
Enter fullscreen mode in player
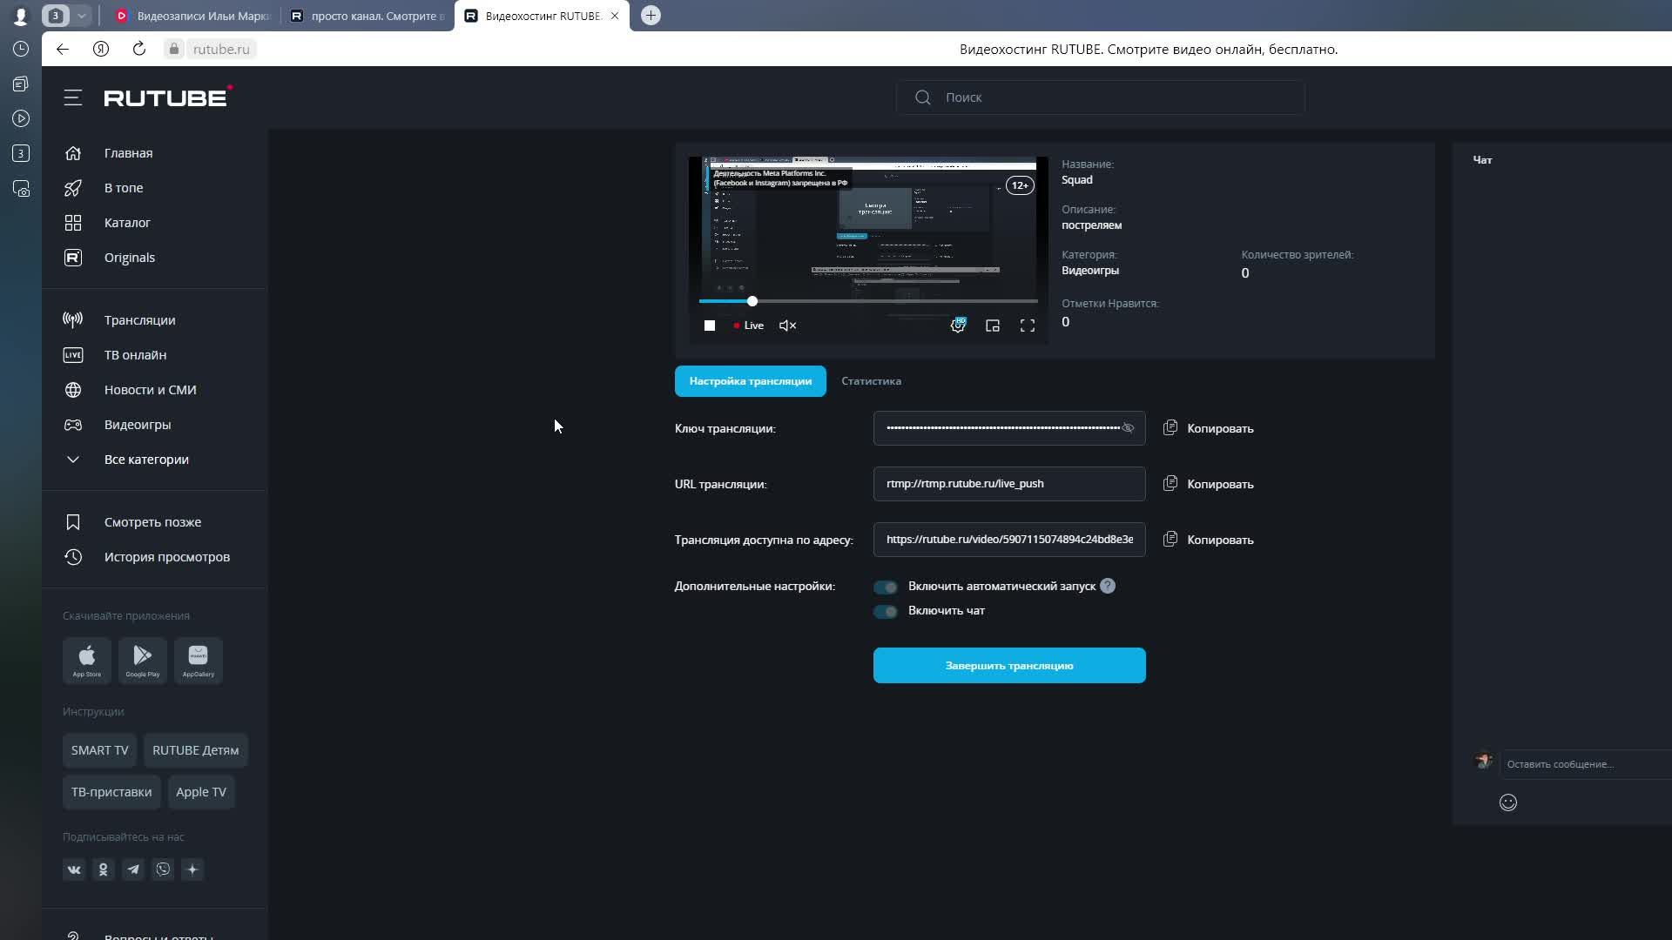[x=1028, y=326]
